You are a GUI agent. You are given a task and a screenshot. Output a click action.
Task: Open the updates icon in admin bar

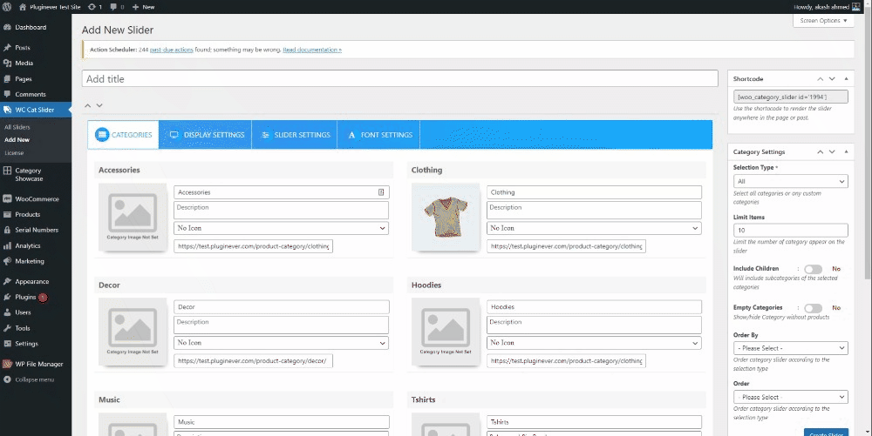coord(92,7)
